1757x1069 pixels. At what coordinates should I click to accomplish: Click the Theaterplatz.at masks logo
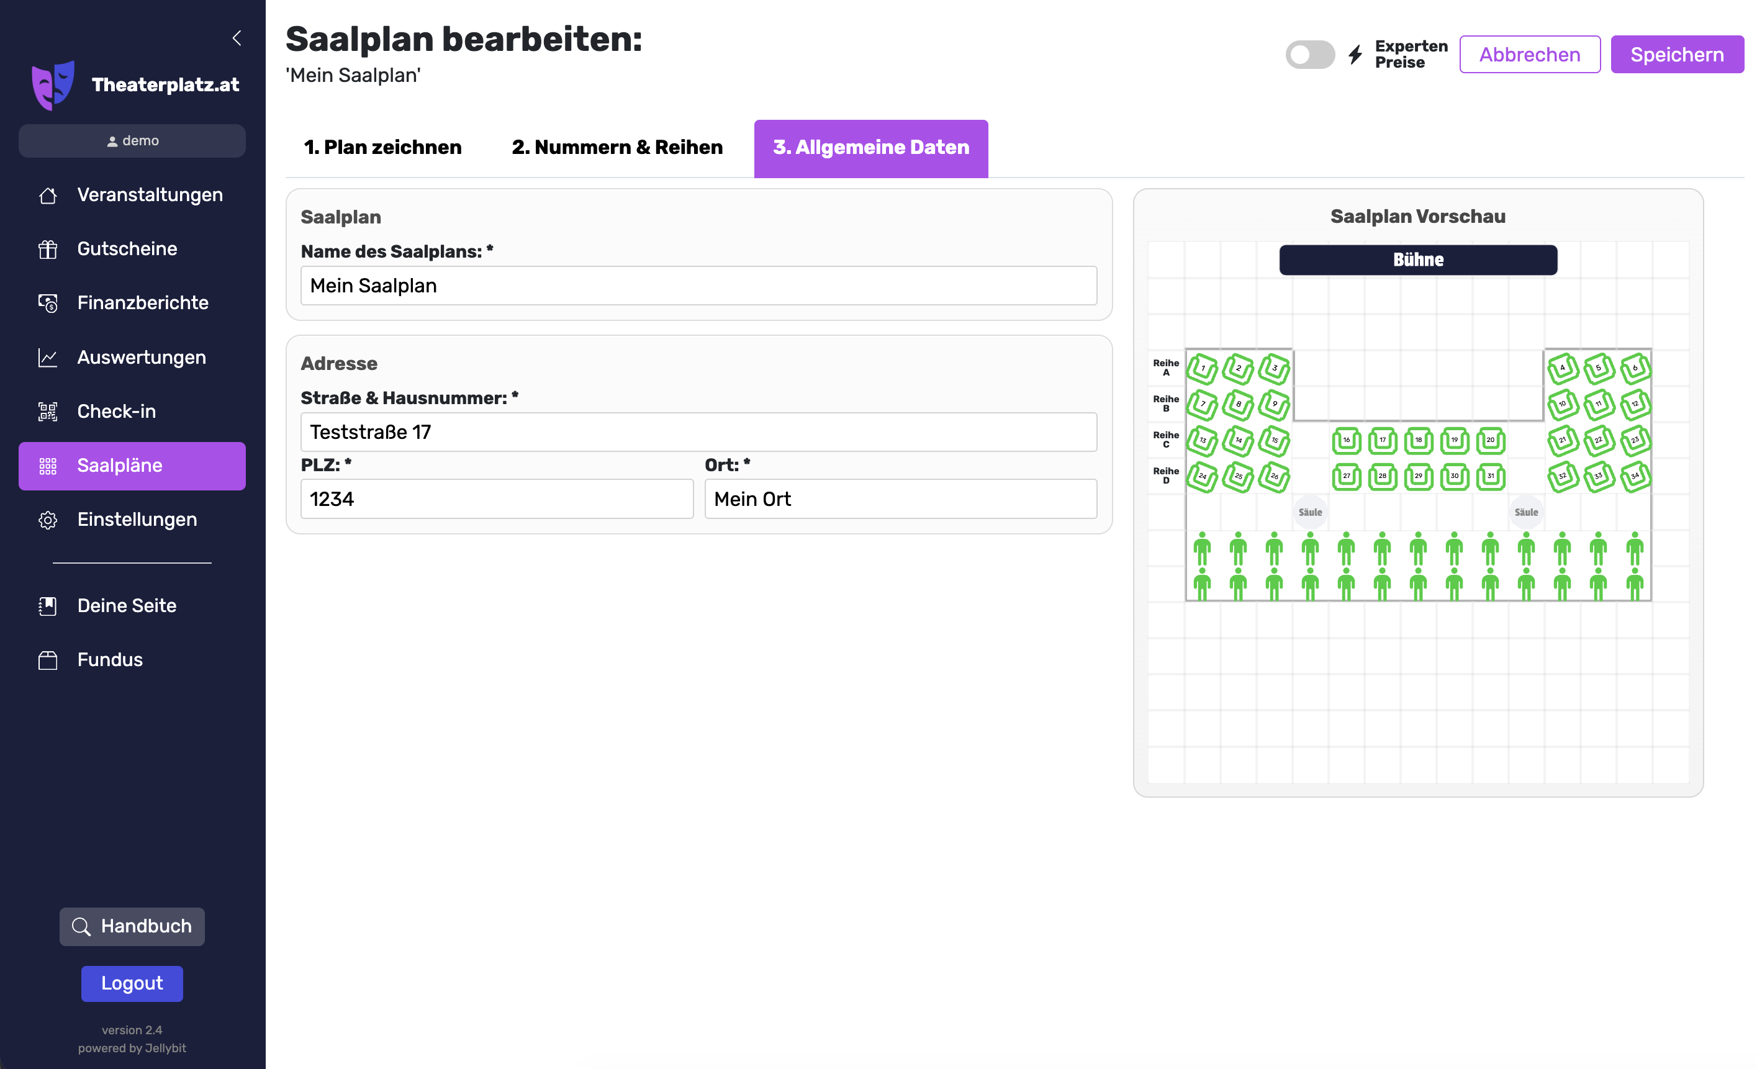tap(53, 85)
